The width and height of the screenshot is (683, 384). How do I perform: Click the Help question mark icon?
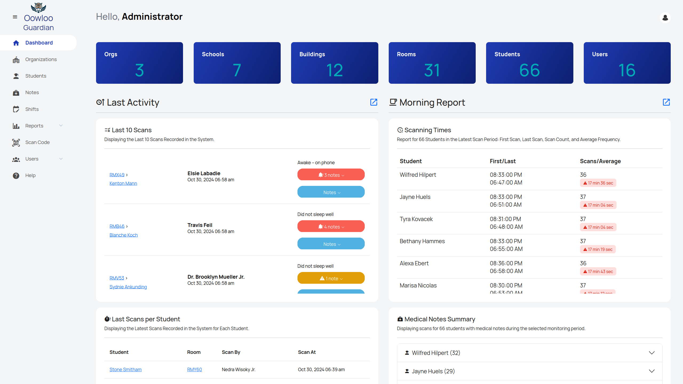click(x=16, y=176)
